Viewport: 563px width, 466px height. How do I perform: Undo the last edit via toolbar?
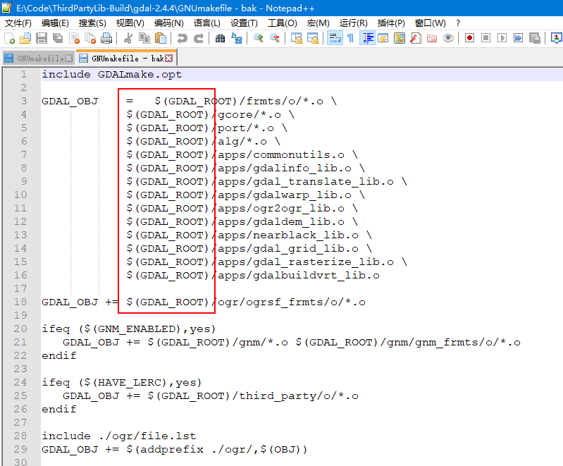click(x=182, y=38)
